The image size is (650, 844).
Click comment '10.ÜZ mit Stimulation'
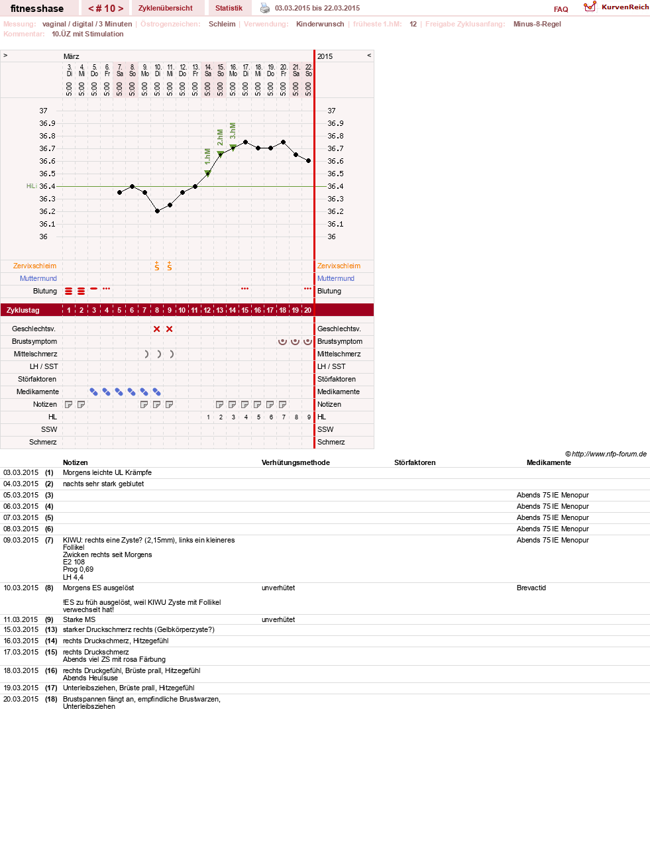pos(87,34)
